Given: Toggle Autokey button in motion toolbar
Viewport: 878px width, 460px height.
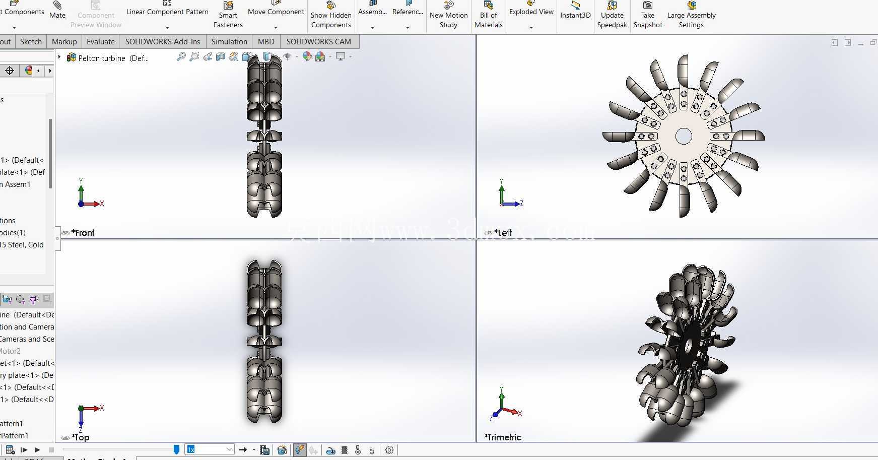Looking at the screenshot, I should coord(300,450).
